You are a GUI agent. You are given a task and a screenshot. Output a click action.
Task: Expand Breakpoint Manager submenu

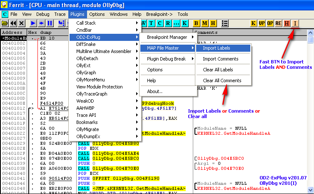(x=168, y=37)
